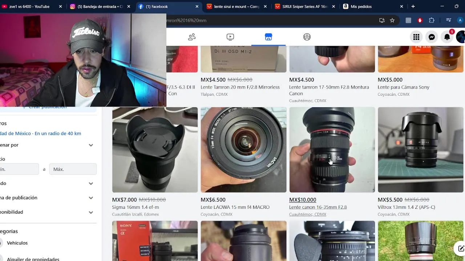Viewport: 465px width, 261px height.
Task: Bookmark this page with the star icon
Action: [392, 20]
